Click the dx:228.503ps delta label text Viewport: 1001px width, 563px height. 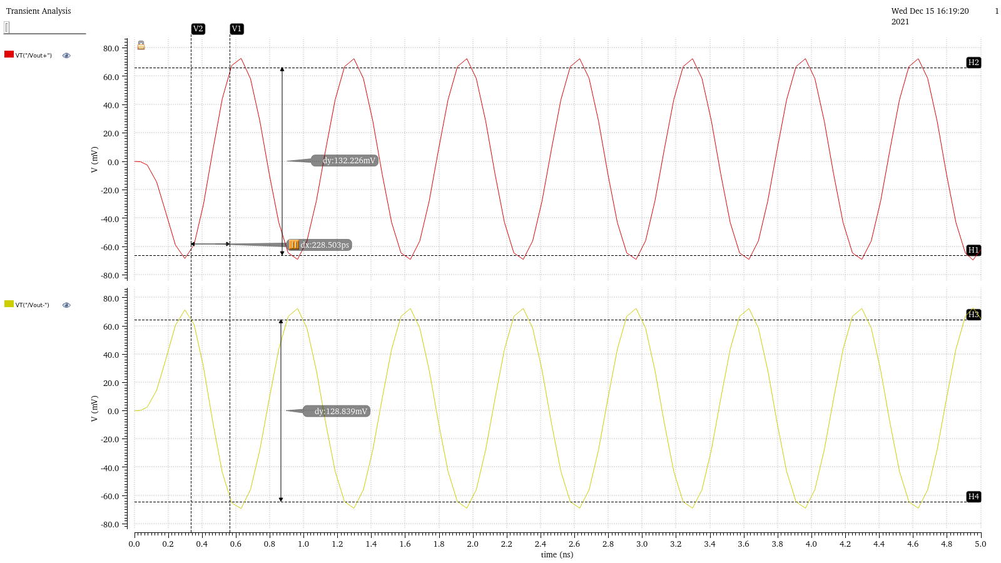(x=325, y=245)
